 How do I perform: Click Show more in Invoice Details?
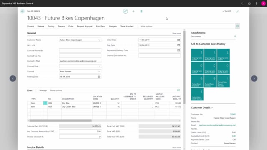tap(176, 147)
